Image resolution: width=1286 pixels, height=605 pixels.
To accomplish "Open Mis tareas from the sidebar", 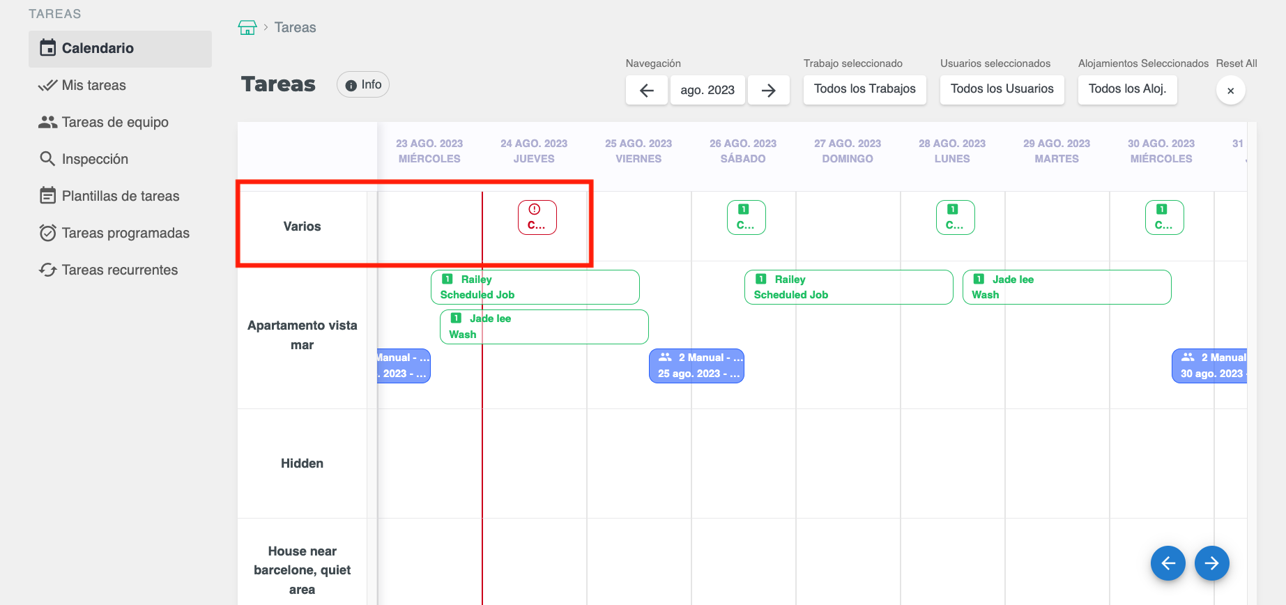I will coord(93,86).
